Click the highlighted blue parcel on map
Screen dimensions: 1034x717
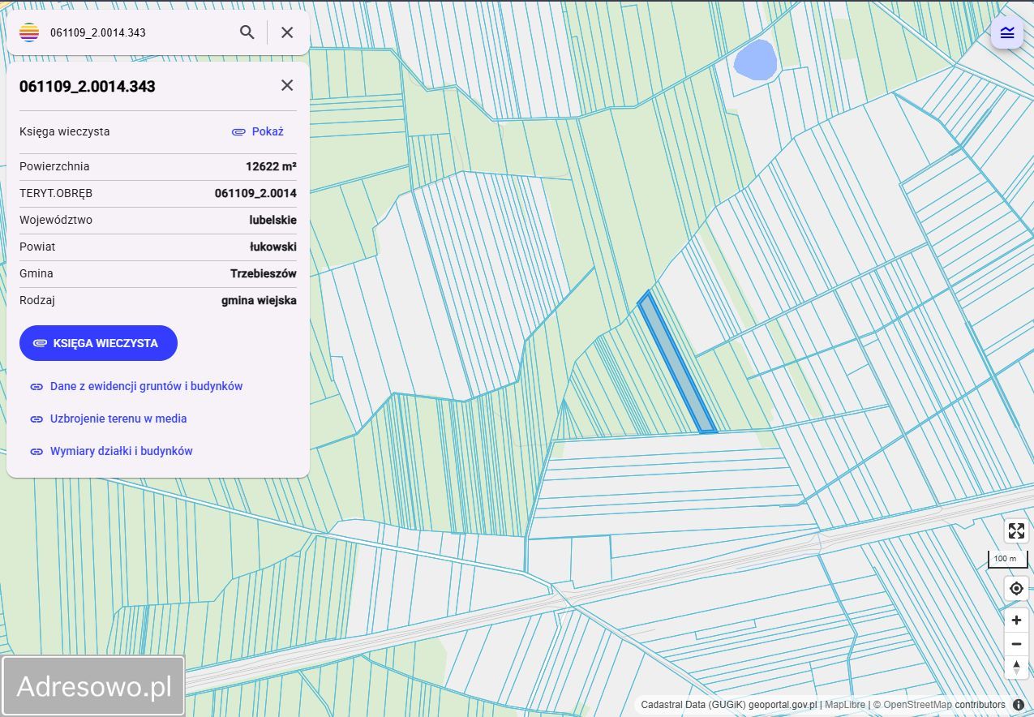tap(676, 363)
